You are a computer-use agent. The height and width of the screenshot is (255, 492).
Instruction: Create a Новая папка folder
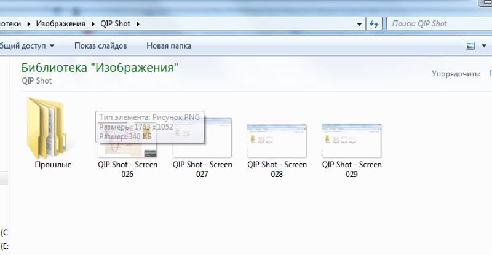tap(169, 46)
